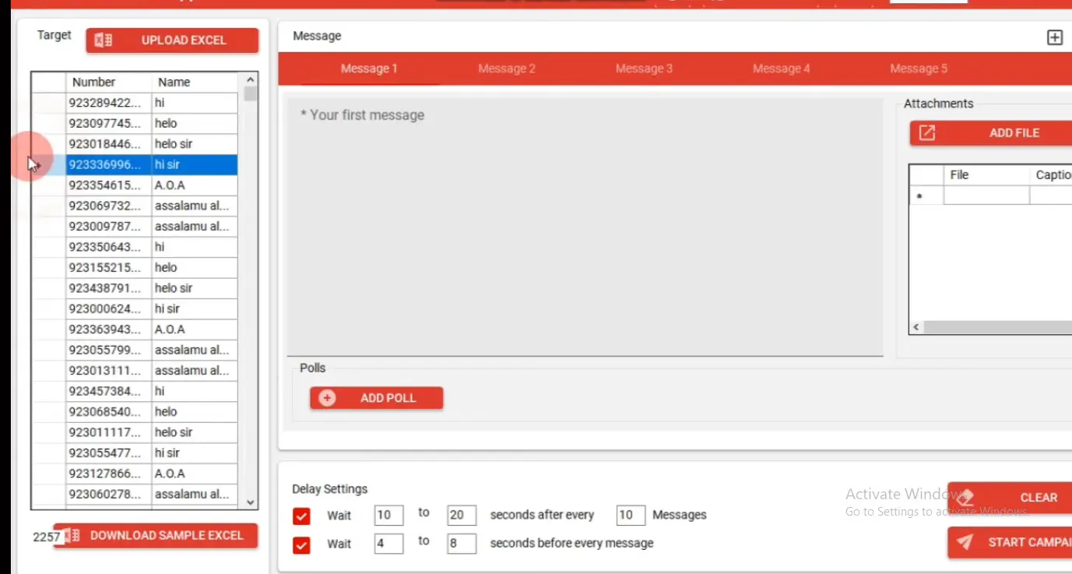Image resolution: width=1072 pixels, height=574 pixels.
Task: Click the Add File attachment icon
Action: click(x=926, y=133)
